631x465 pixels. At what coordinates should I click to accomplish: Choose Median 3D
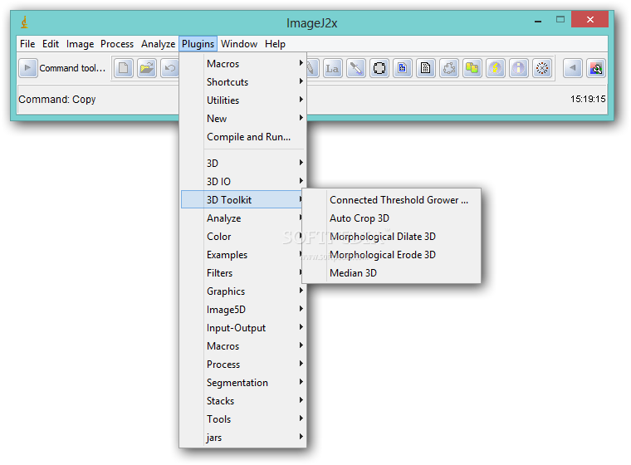coord(392,273)
